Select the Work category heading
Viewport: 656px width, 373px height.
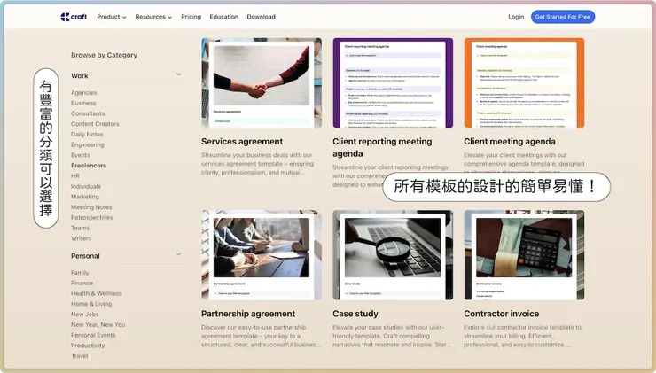(80, 75)
